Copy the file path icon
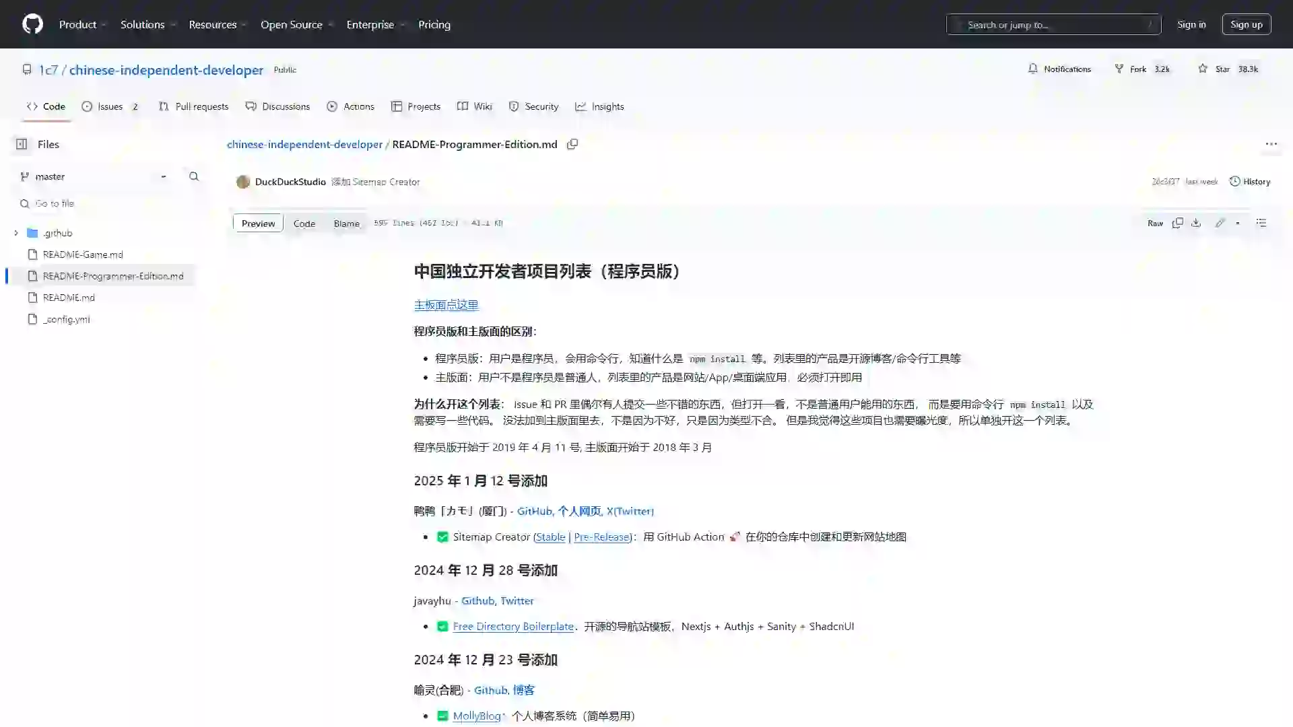This screenshot has height=727, width=1293. [x=572, y=144]
